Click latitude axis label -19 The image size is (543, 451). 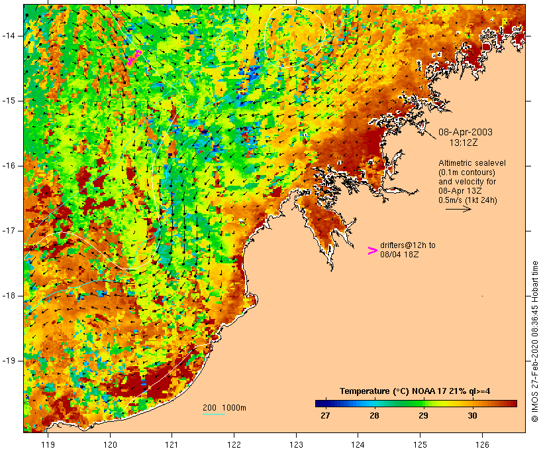pos(9,361)
